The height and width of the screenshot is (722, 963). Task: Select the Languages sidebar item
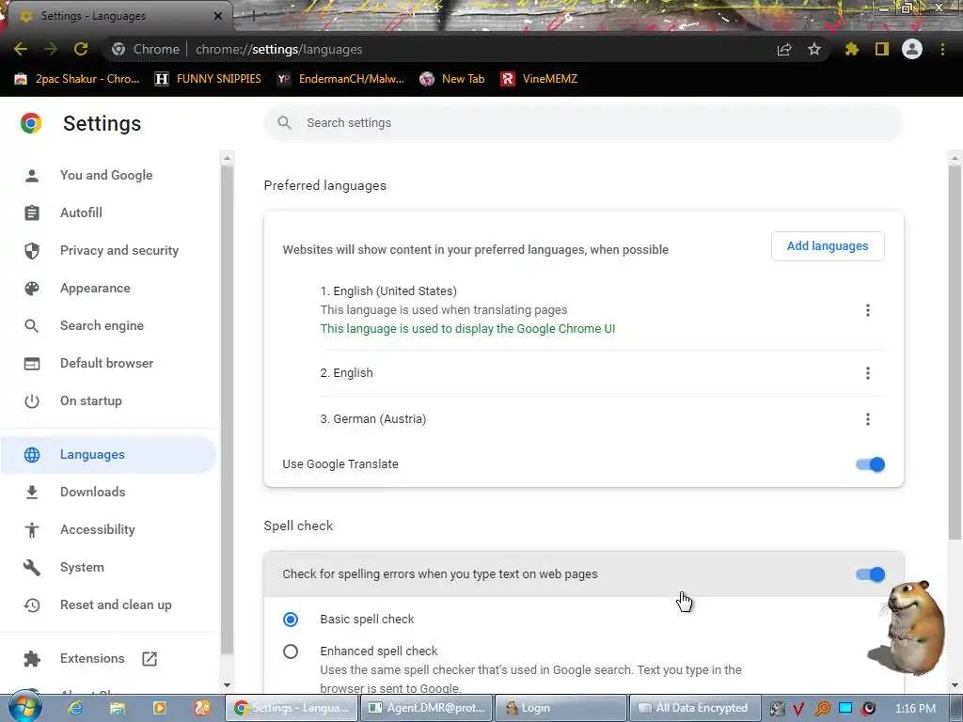coord(109,454)
